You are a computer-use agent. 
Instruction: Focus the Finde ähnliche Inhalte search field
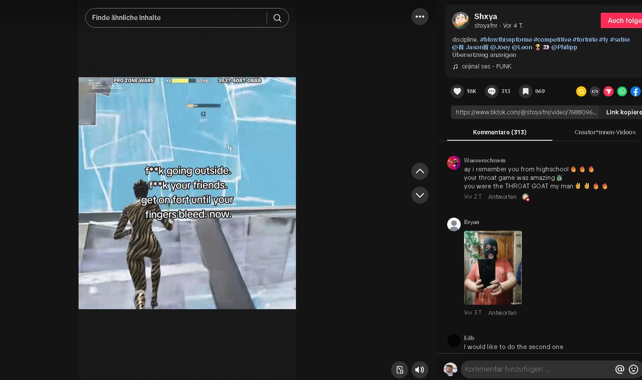coord(177,18)
